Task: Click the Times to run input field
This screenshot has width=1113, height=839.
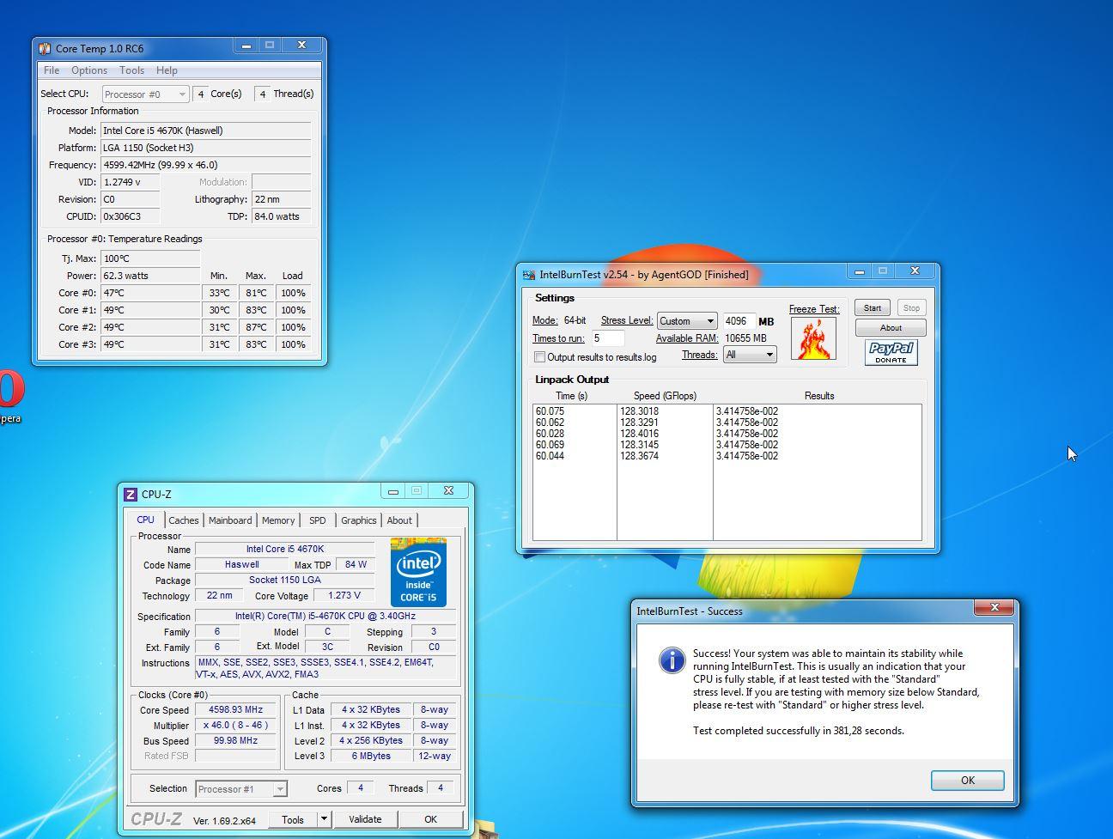Action: (x=607, y=338)
